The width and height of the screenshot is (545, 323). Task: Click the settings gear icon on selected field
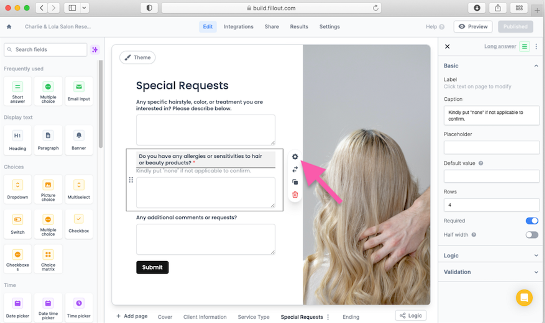tap(295, 157)
